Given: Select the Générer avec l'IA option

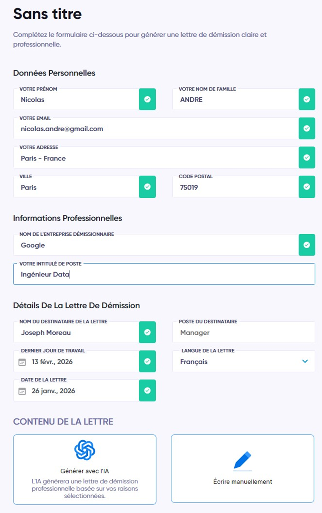Looking at the screenshot, I should coord(84,469).
